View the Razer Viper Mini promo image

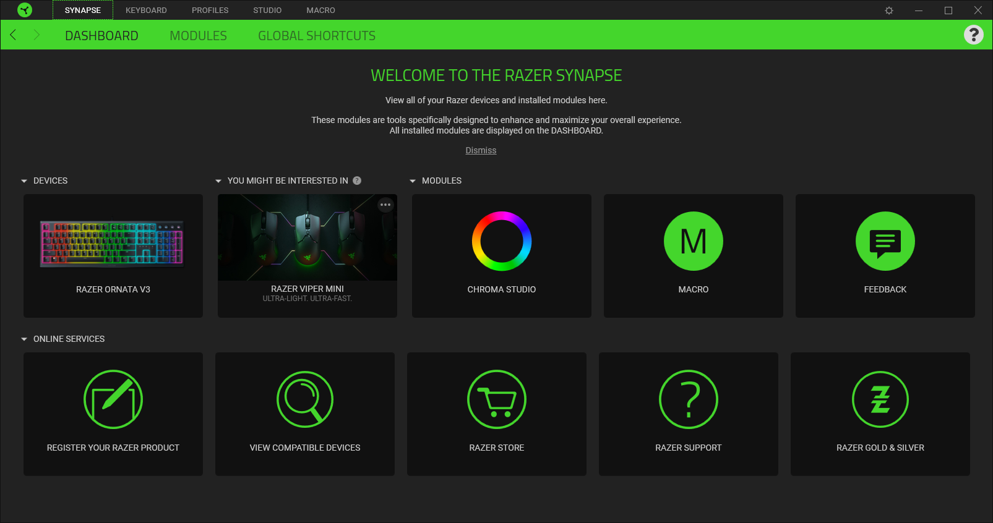pyautogui.click(x=307, y=237)
